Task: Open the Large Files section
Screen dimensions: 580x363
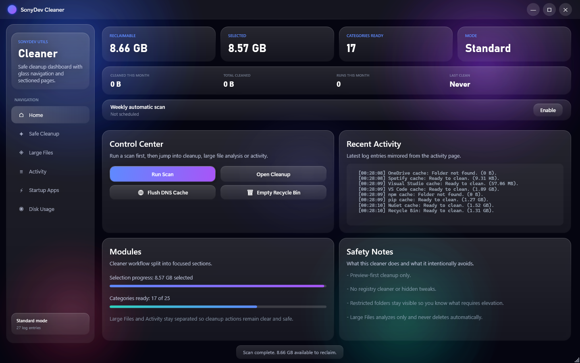Action: [x=50, y=152]
